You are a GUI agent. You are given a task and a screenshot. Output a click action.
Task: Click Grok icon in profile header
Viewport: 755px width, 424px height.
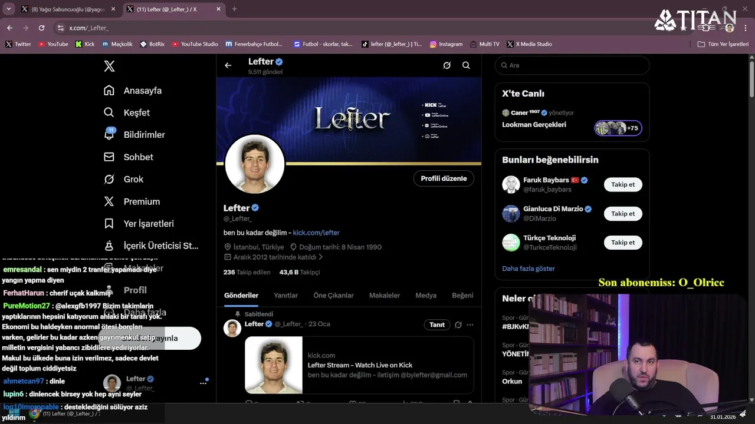(447, 65)
